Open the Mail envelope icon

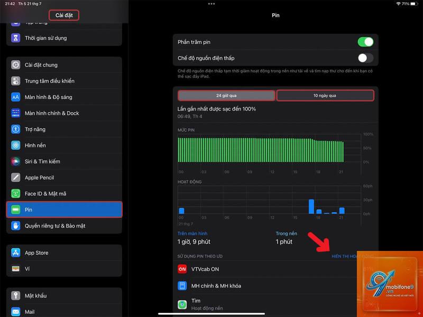tap(16, 312)
